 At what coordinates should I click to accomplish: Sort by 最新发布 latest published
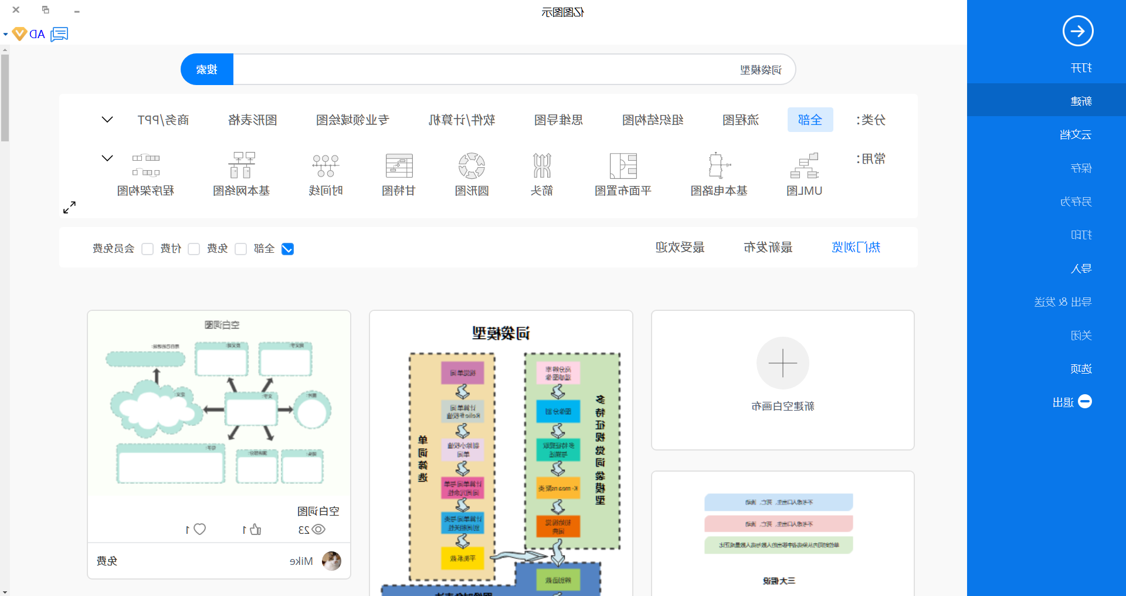point(768,247)
